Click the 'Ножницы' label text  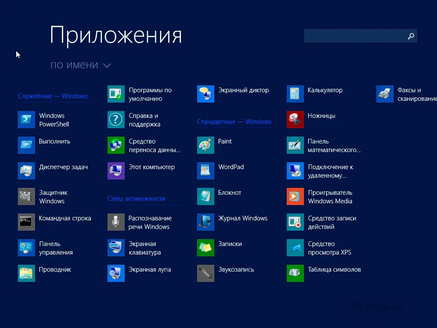(321, 116)
